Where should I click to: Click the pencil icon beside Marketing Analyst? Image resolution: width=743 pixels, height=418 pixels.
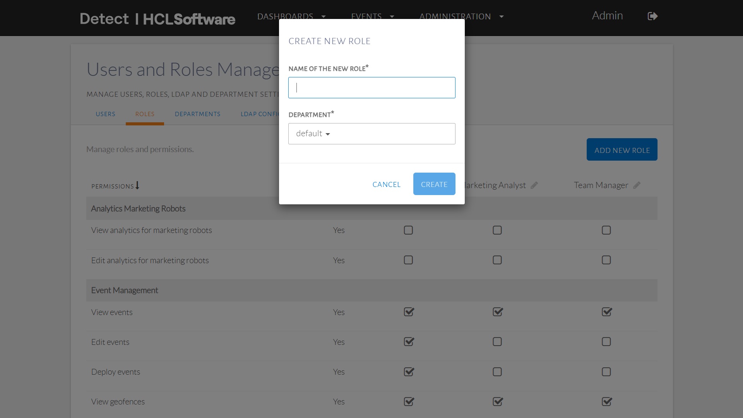[x=534, y=185]
